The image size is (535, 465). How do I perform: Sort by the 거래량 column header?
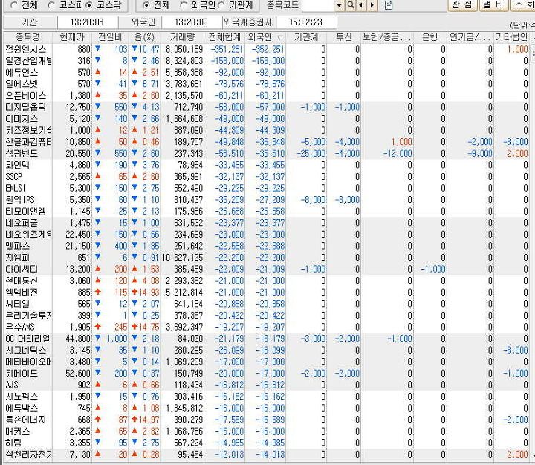(183, 37)
